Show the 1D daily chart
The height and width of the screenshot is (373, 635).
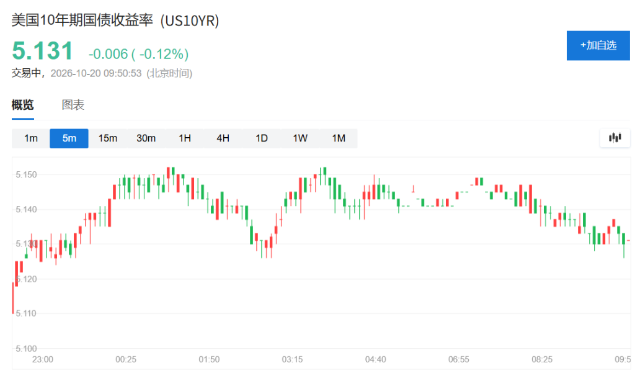pos(262,138)
